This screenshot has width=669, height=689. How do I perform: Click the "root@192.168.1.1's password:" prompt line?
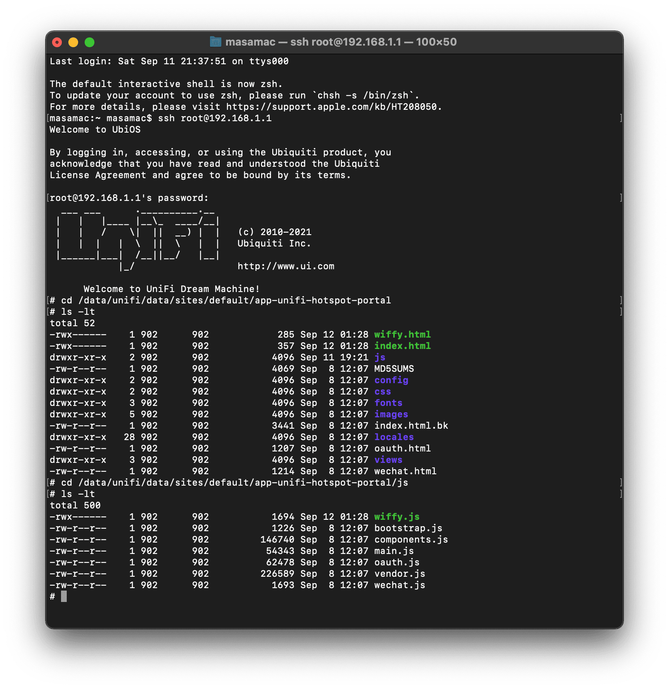click(129, 198)
